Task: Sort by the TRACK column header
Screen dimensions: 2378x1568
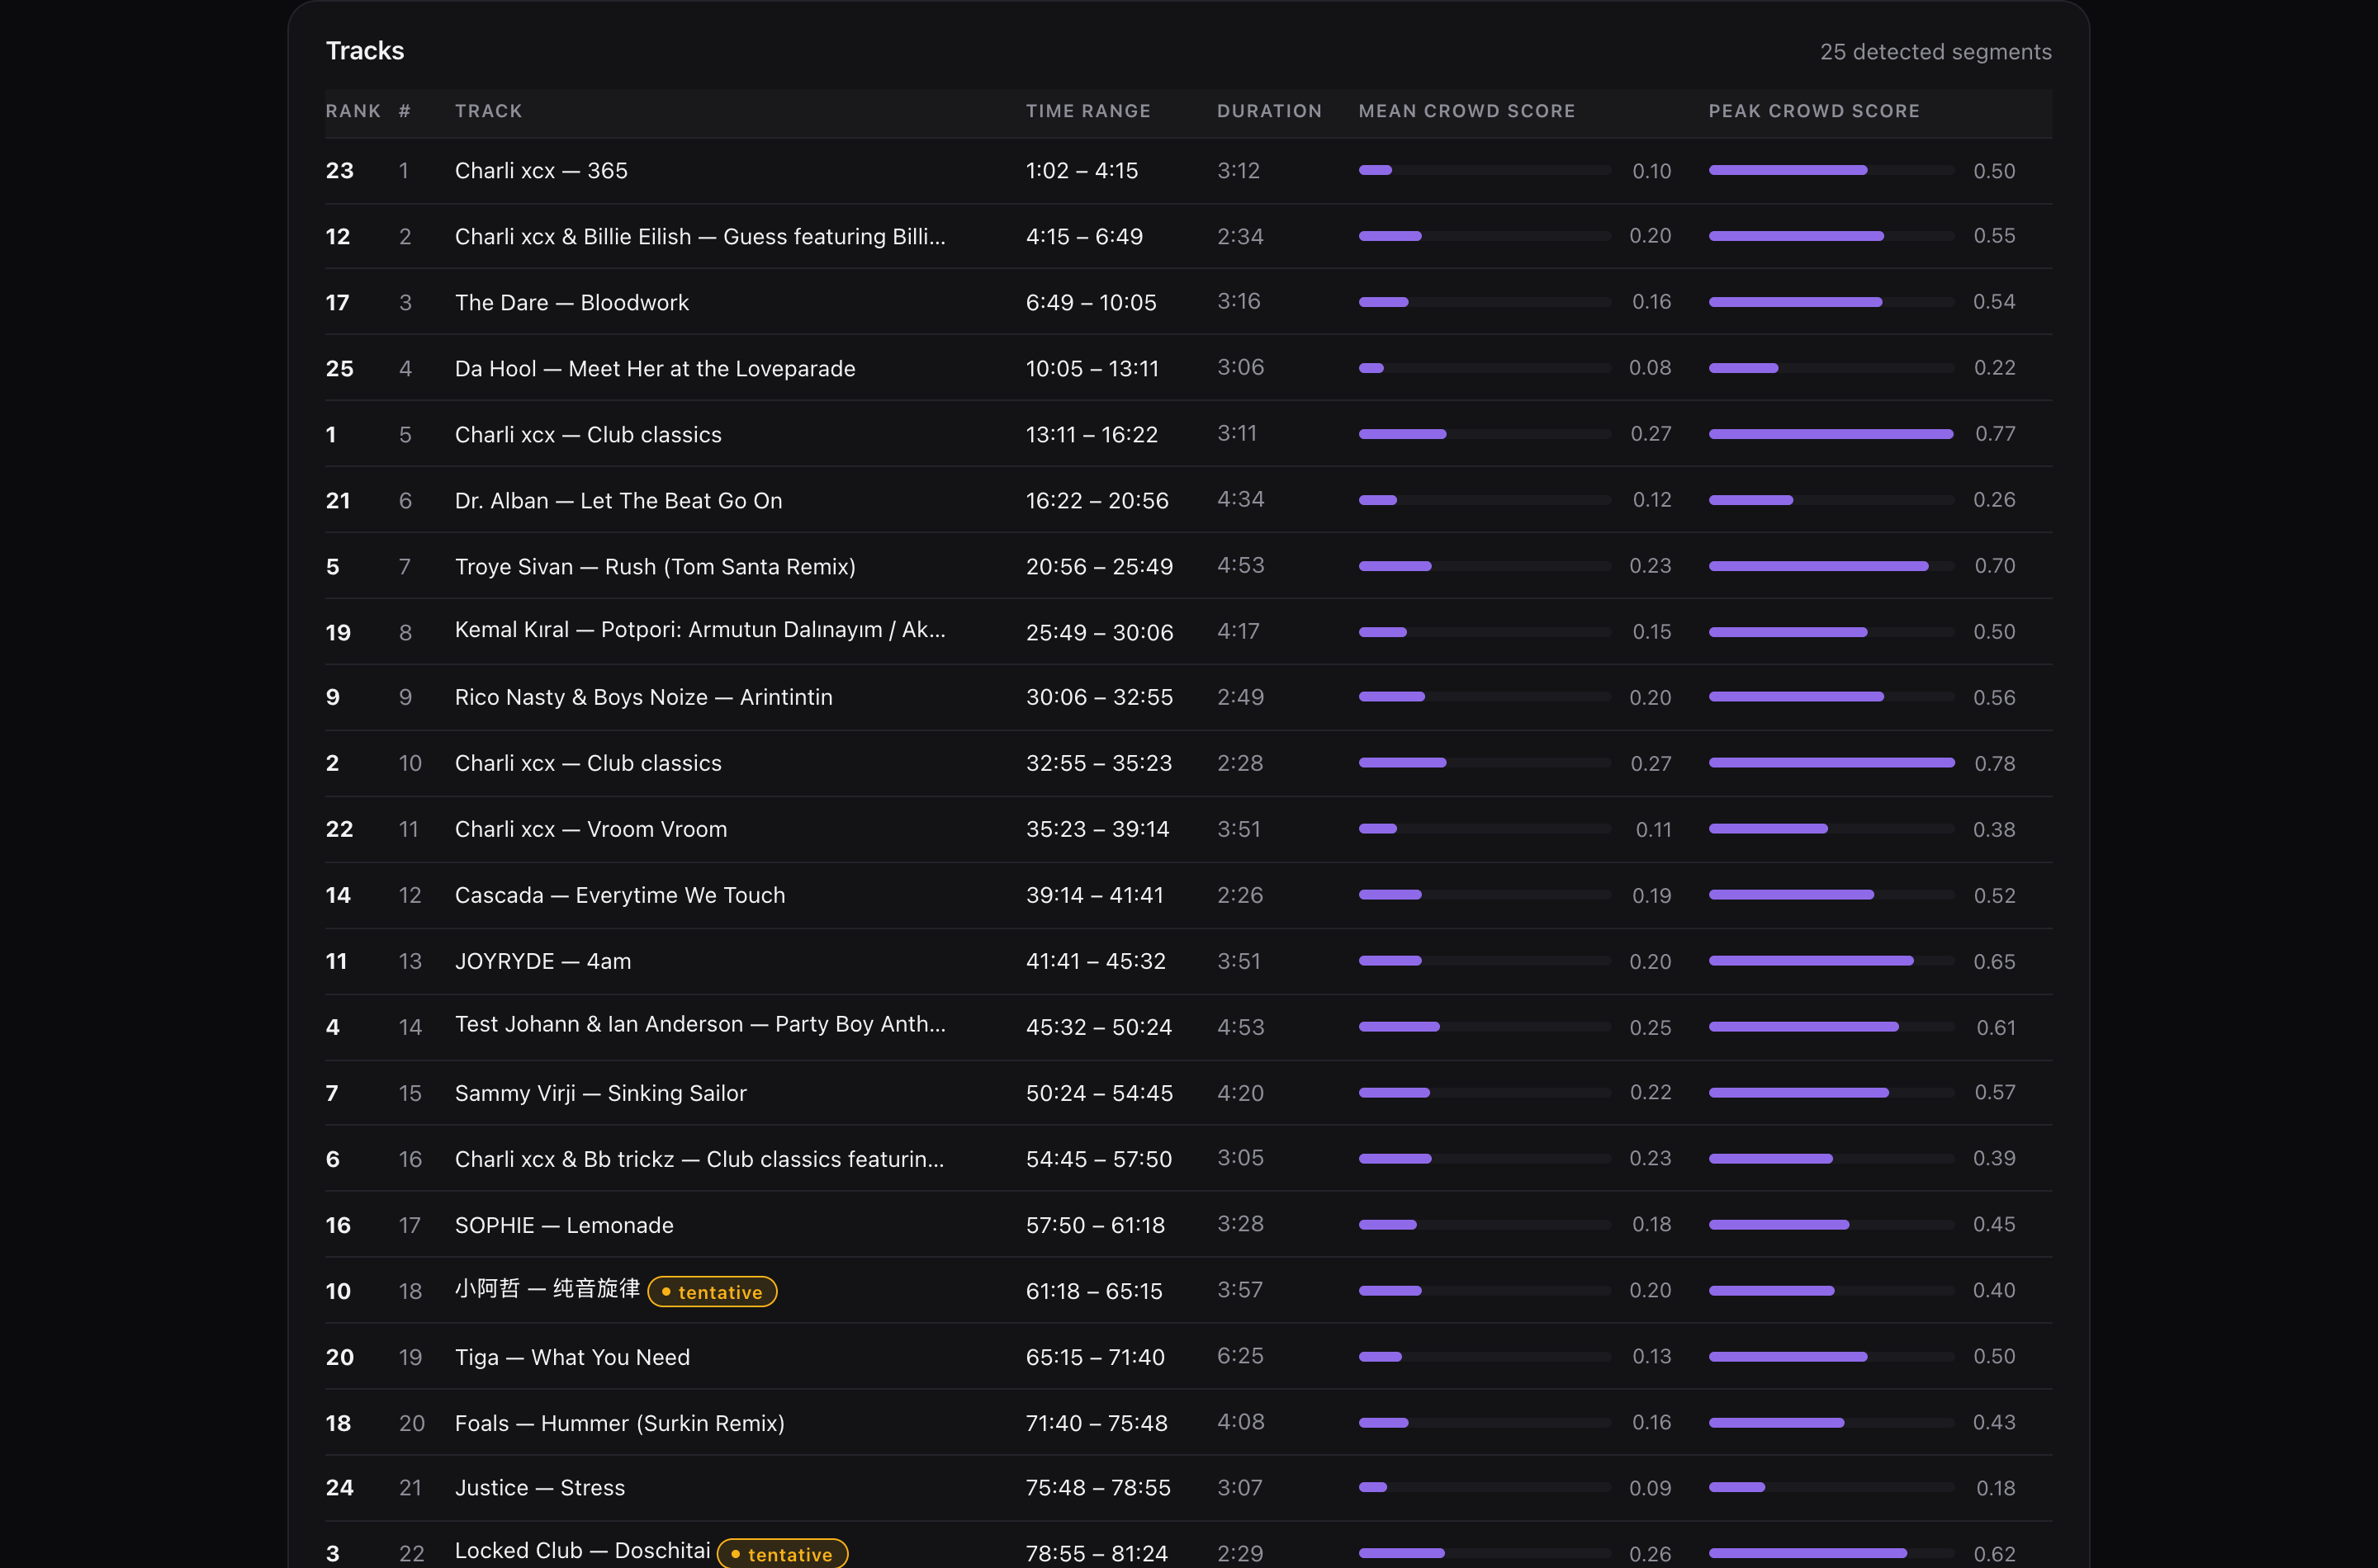Action: pyautogui.click(x=488, y=111)
